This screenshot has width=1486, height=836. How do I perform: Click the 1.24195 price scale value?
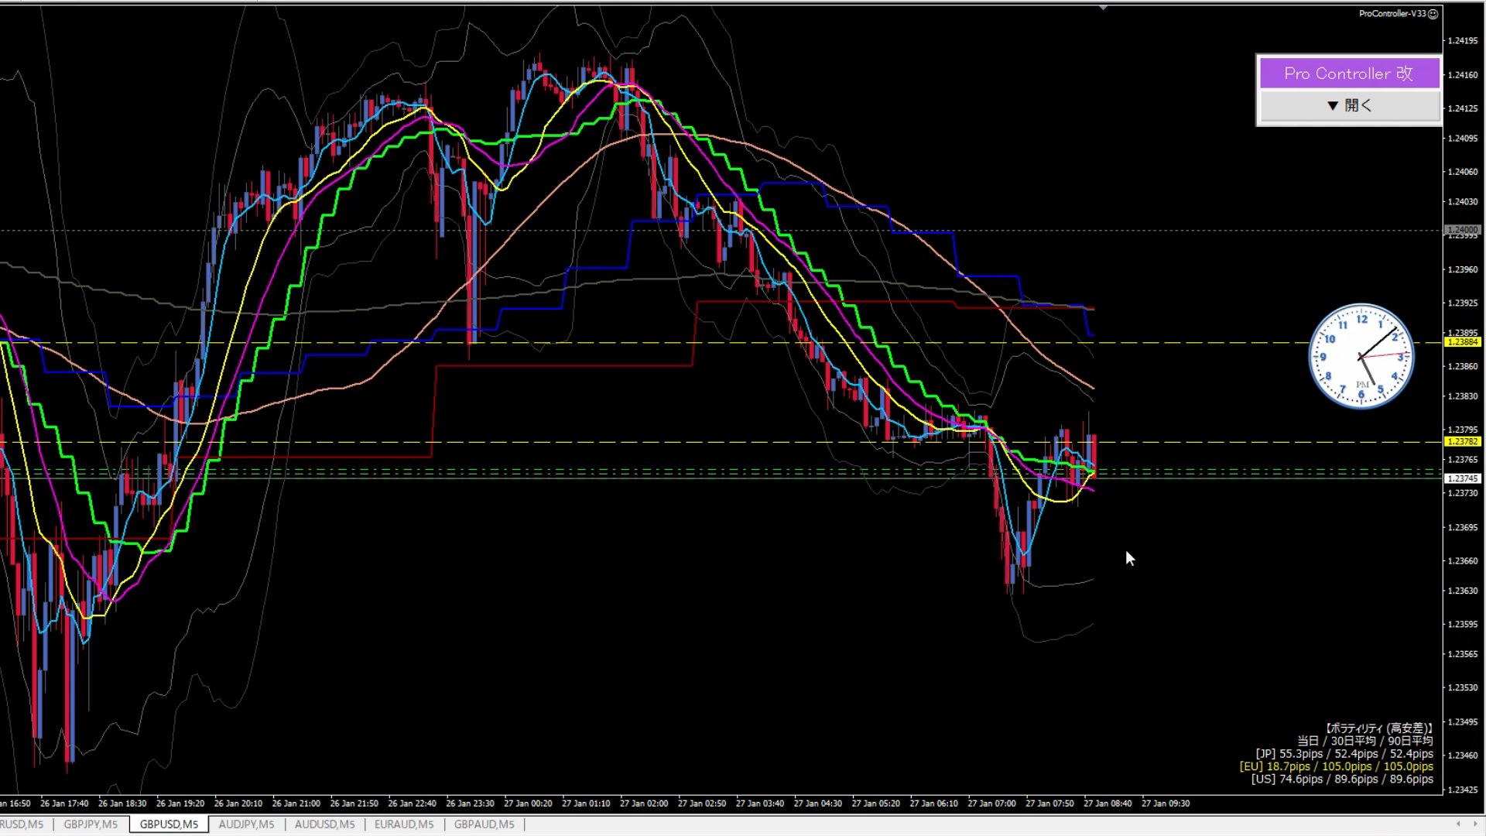[1463, 40]
